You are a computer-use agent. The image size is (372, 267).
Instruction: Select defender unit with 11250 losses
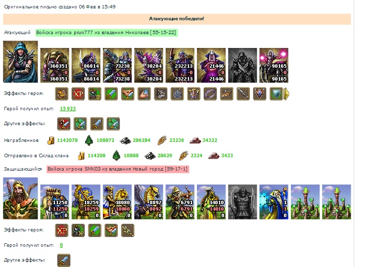[55, 202]
